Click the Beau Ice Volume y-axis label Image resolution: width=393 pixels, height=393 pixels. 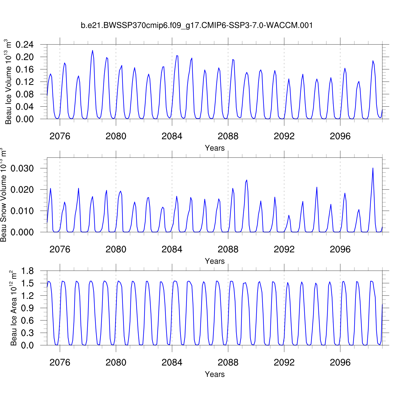click(x=8, y=82)
